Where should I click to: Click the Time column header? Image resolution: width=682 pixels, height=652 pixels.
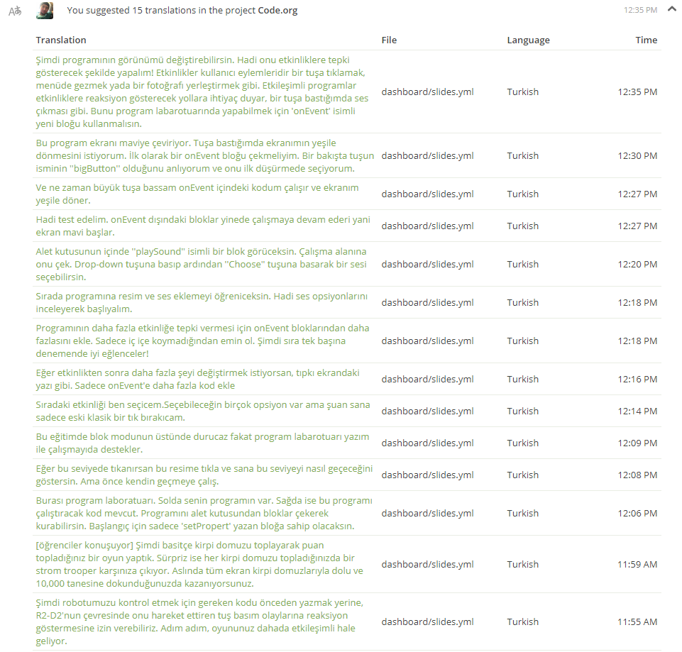pos(646,40)
